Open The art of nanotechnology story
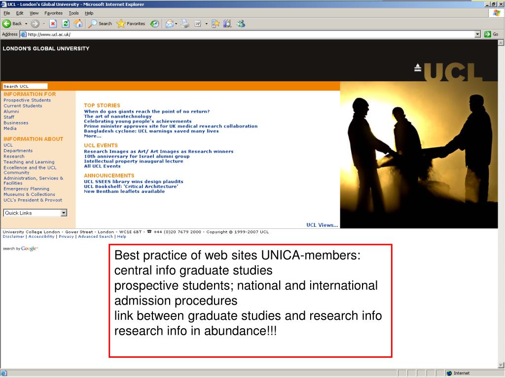Image resolution: width=505 pixels, height=378 pixels. click(117, 116)
